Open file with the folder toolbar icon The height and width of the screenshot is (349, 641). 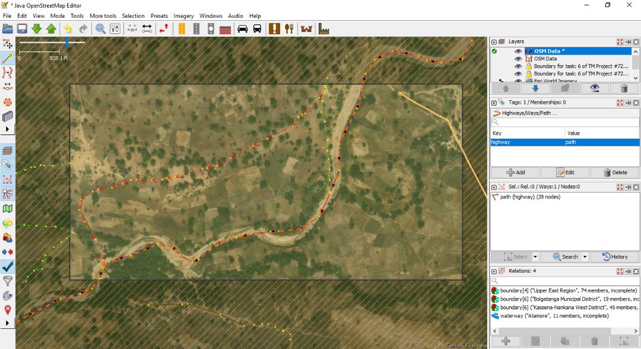pos(7,29)
